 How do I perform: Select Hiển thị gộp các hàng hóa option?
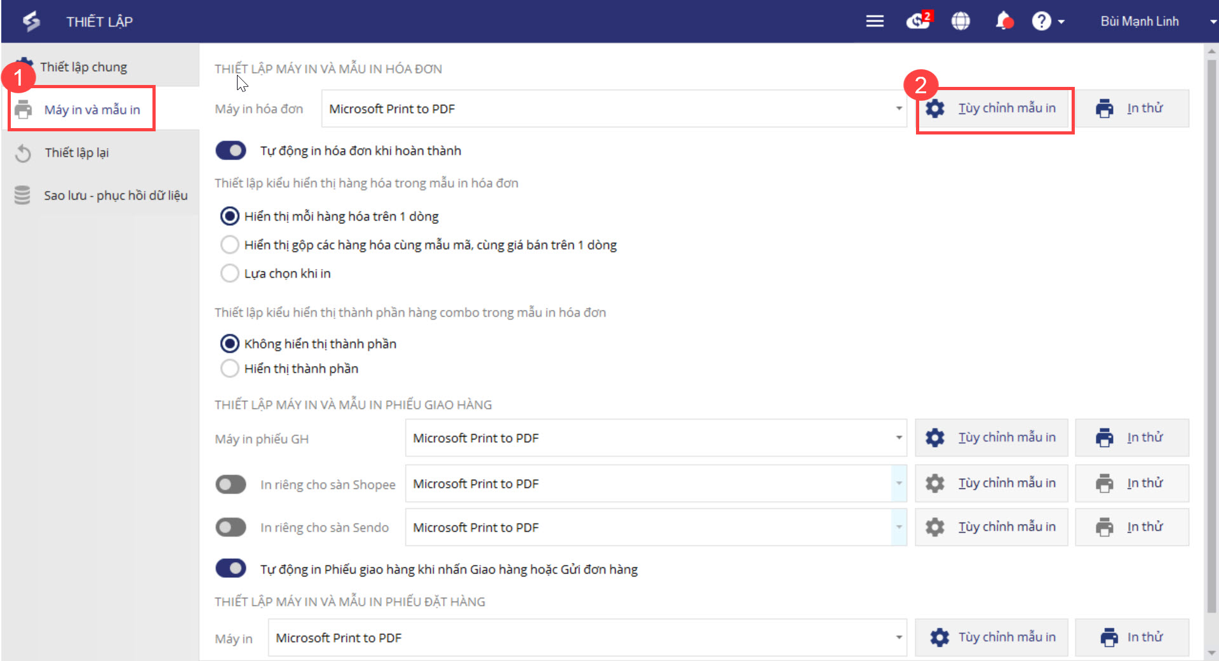coord(229,245)
